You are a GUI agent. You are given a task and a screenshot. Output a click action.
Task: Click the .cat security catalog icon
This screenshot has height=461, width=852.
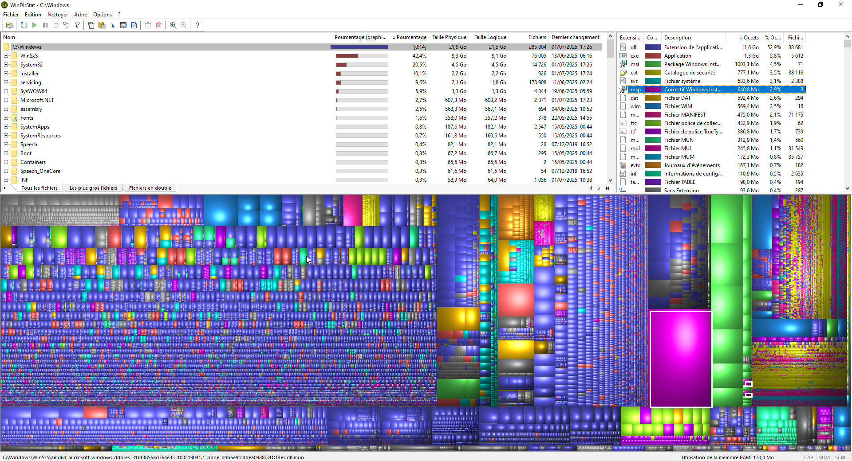pos(623,72)
